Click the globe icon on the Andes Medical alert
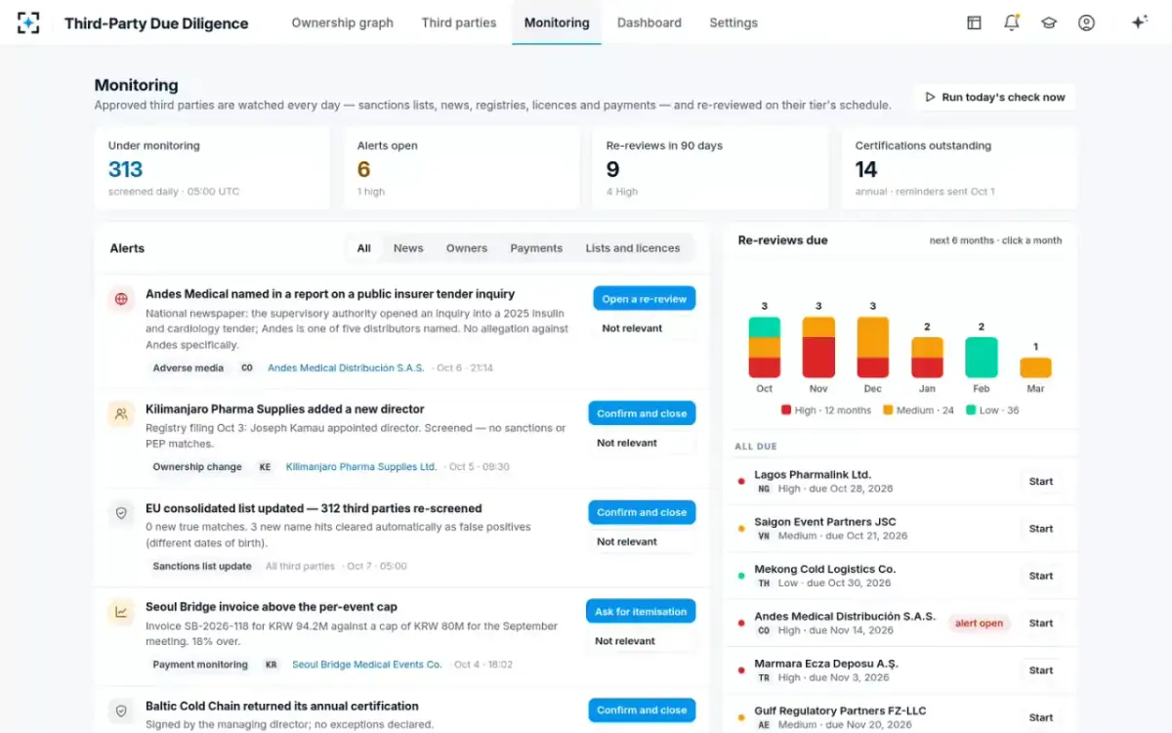Viewport: 1172px width, 733px height. pyautogui.click(x=121, y=299)
